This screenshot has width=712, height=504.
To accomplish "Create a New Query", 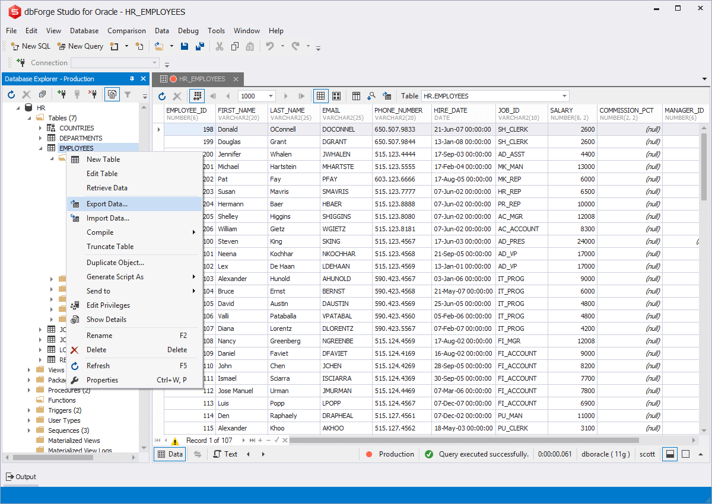I will coord(80,46).
